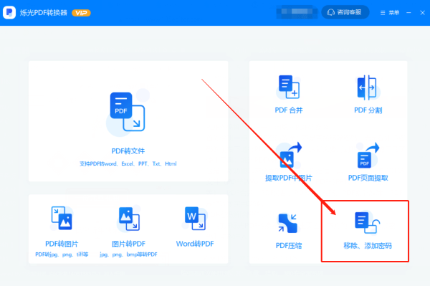Viewport: 430px width, 286px height.
Task: Click the VIP badge
Action: (81, 13)
